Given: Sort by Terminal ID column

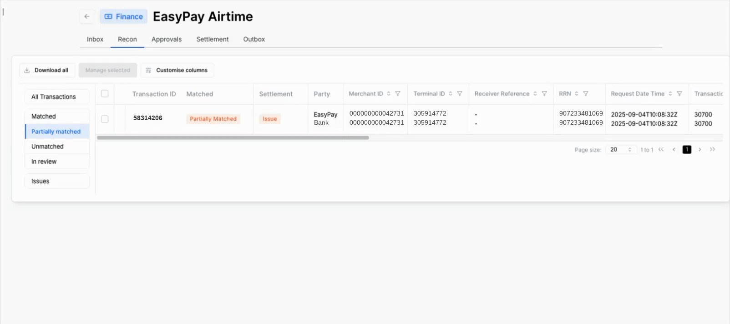Looking at the screenshot, I should [x=451, y=94].
